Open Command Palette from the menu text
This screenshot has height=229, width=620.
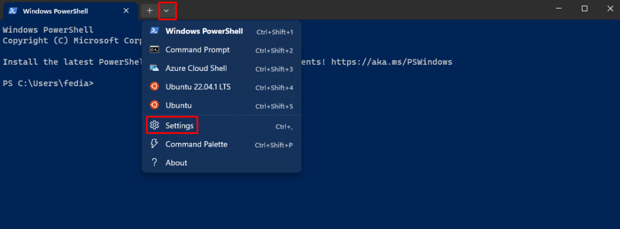point(196,144)
